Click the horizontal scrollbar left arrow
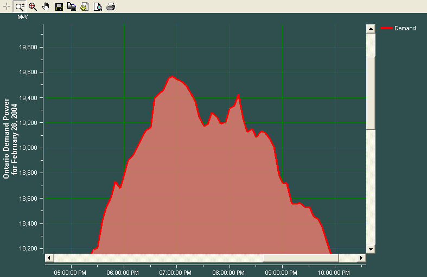 (x=49, y=258)
